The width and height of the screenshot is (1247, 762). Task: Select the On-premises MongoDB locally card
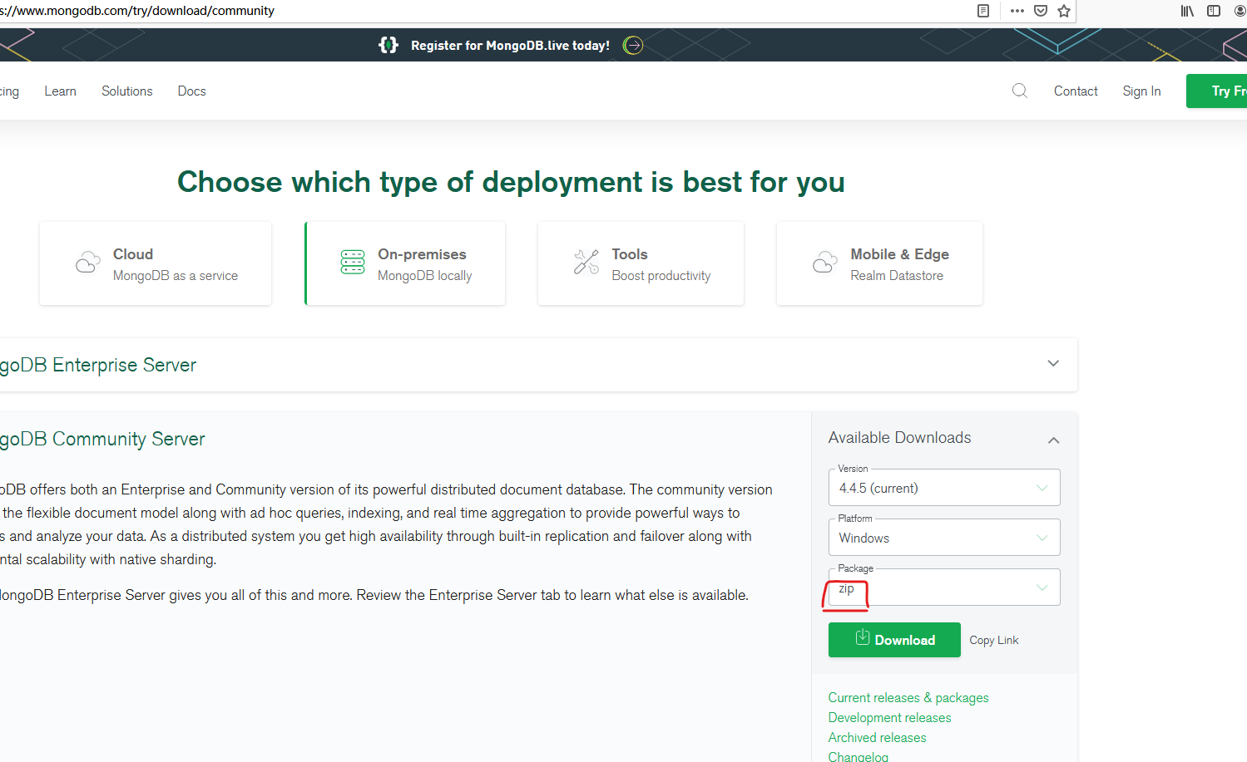coord(405,263)
